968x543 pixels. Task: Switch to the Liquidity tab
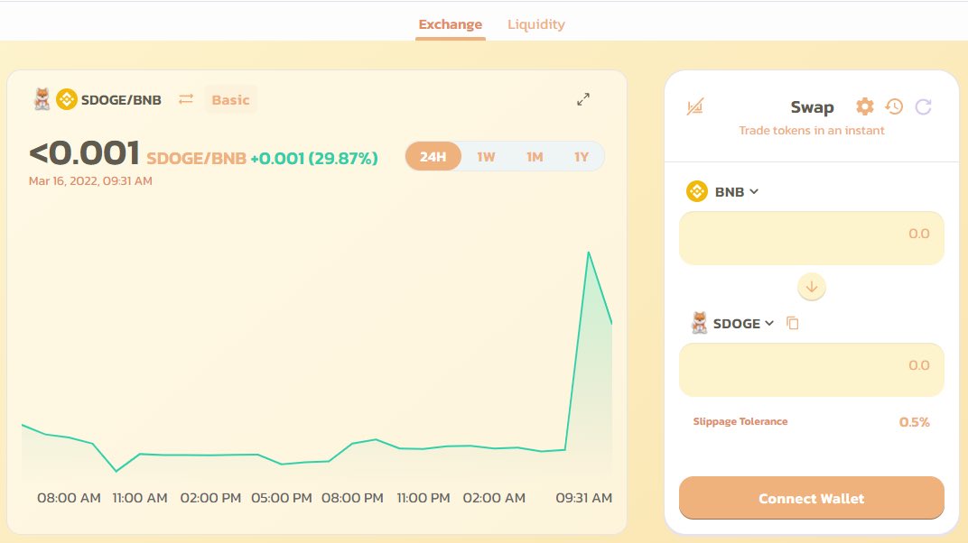(x=535, y=24)
